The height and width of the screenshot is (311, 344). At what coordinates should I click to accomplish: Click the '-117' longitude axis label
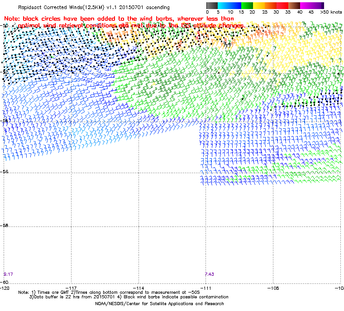[72, 288]
